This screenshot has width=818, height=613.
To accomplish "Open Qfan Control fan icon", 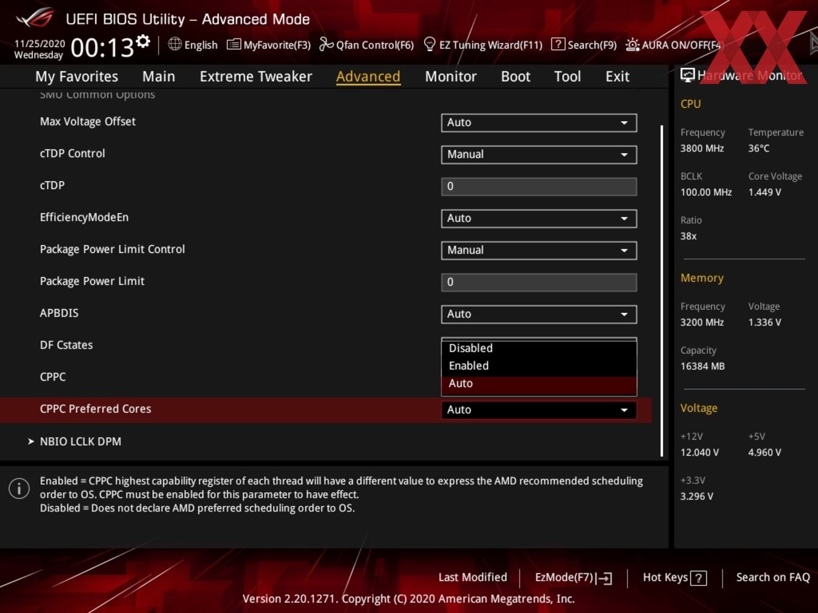I will point(326,44).
